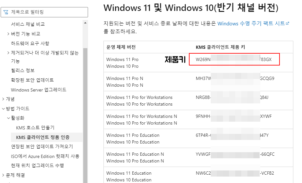Click the KMS 클라이언트 제품 키 column header
Screen dimensions: 302x183
point(220,47)
